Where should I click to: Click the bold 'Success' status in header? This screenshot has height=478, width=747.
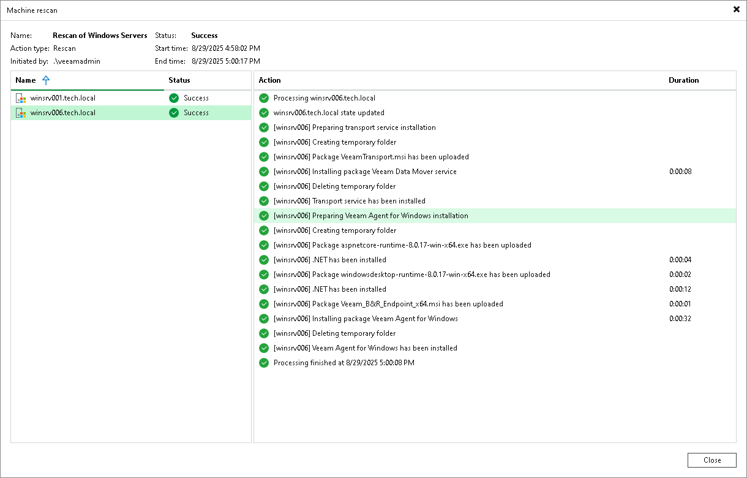coord(205,36)
